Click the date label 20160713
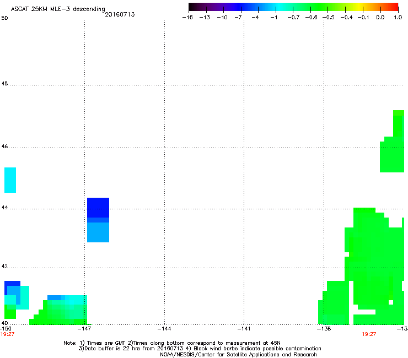The image size is (408, 358). tap(120, 14)
